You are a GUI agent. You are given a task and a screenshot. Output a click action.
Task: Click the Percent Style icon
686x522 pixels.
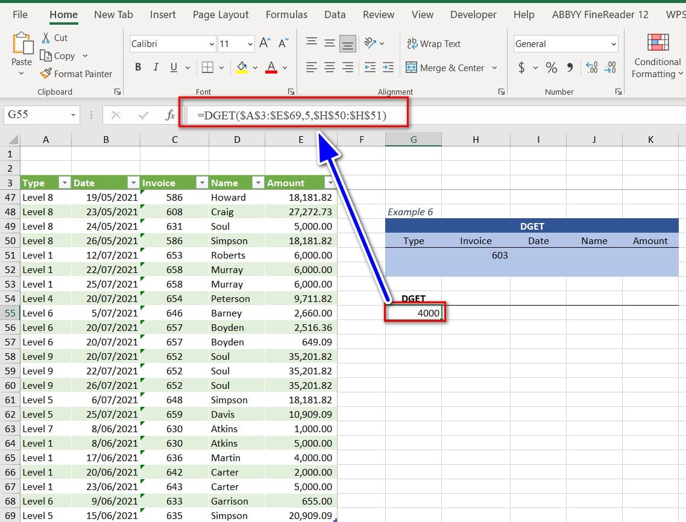point(551,68)
